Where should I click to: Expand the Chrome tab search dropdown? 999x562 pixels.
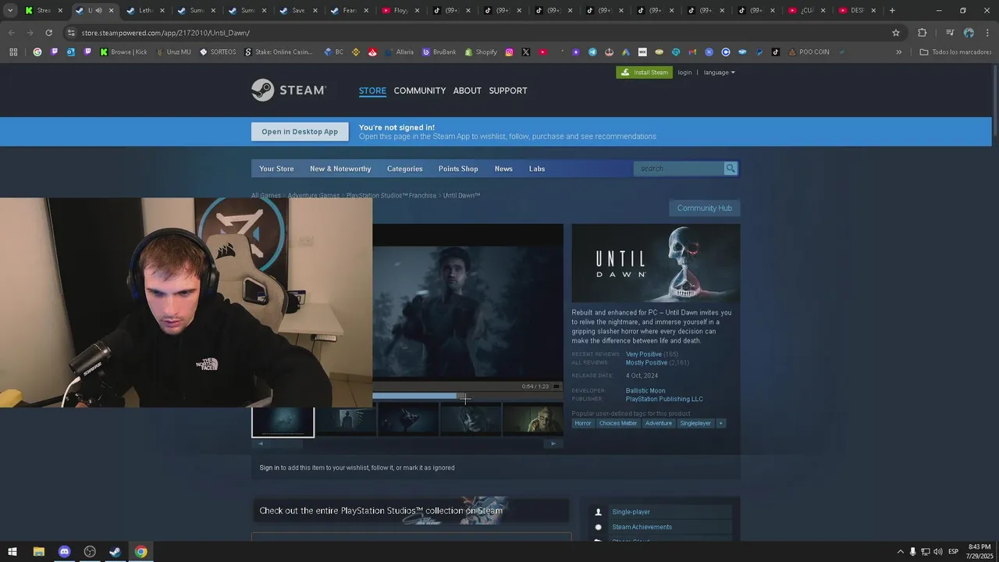[x=10, y=10]
